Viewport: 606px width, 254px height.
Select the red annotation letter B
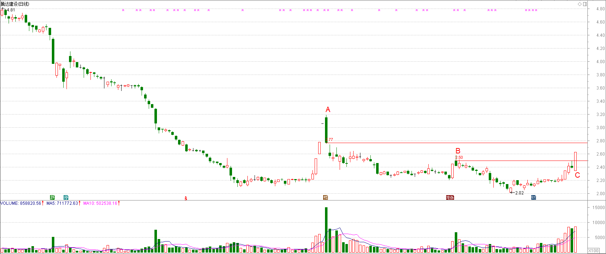coord(458,151)
